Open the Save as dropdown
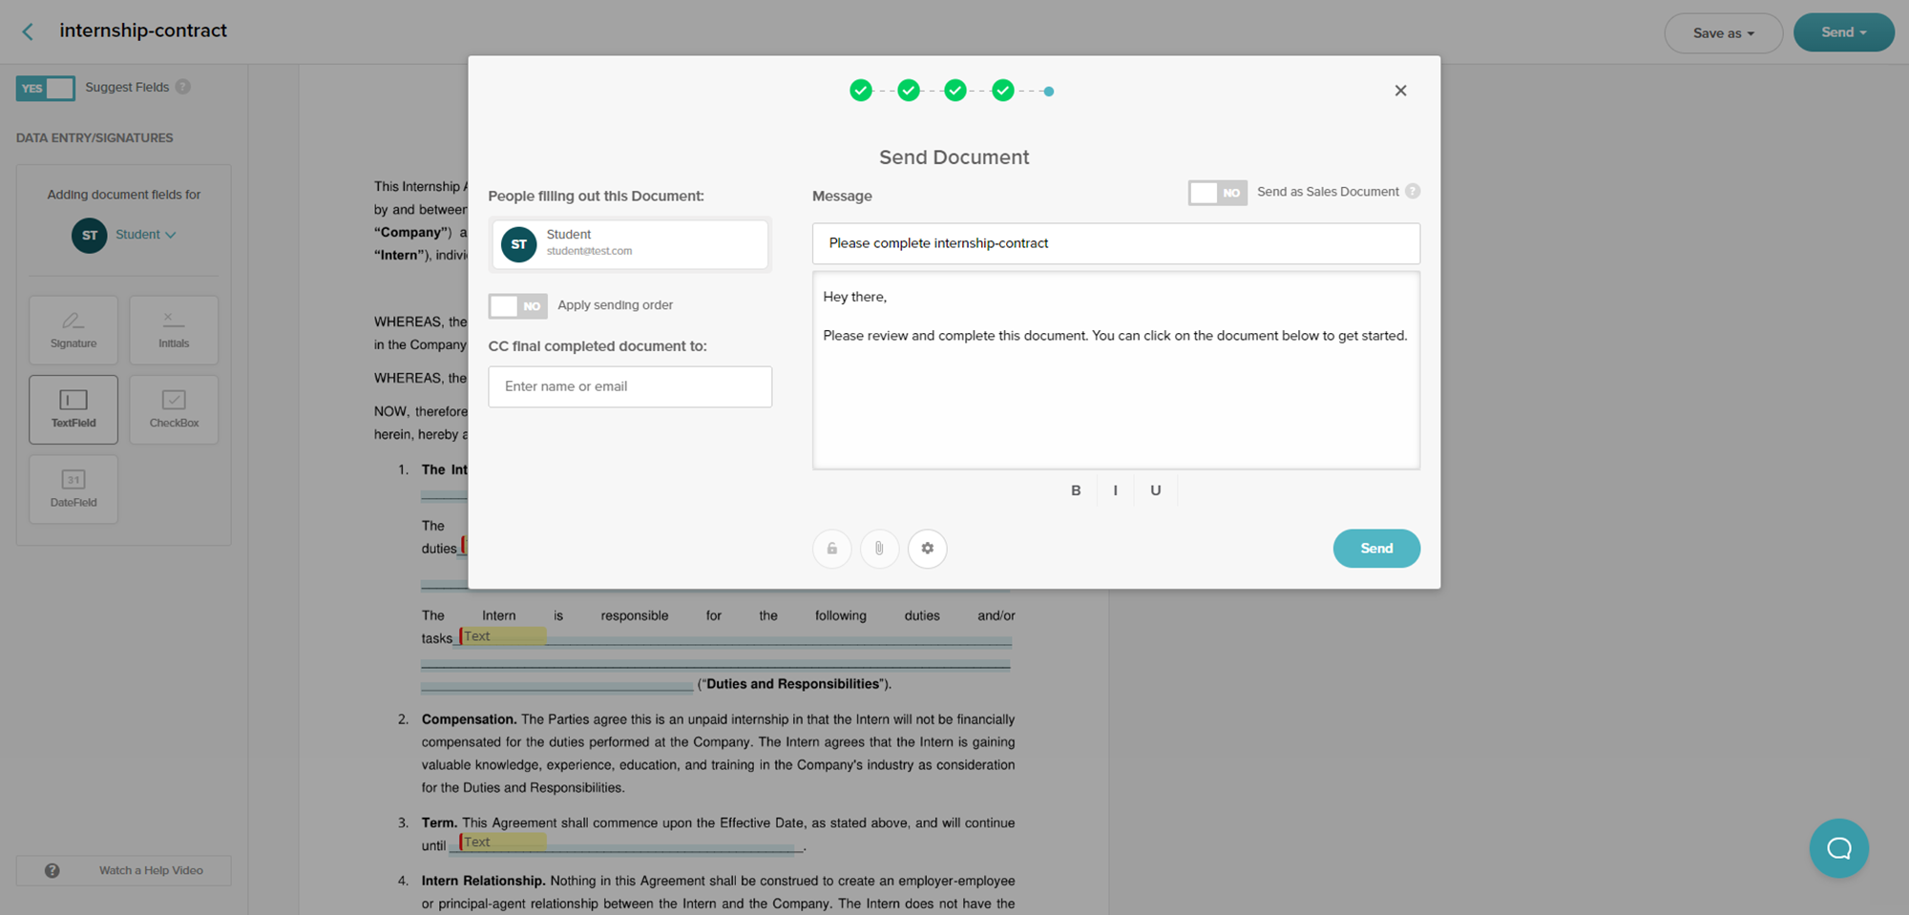This screenshot has height=915, width=1909. pyautogui.click(x=1722, y=31)
